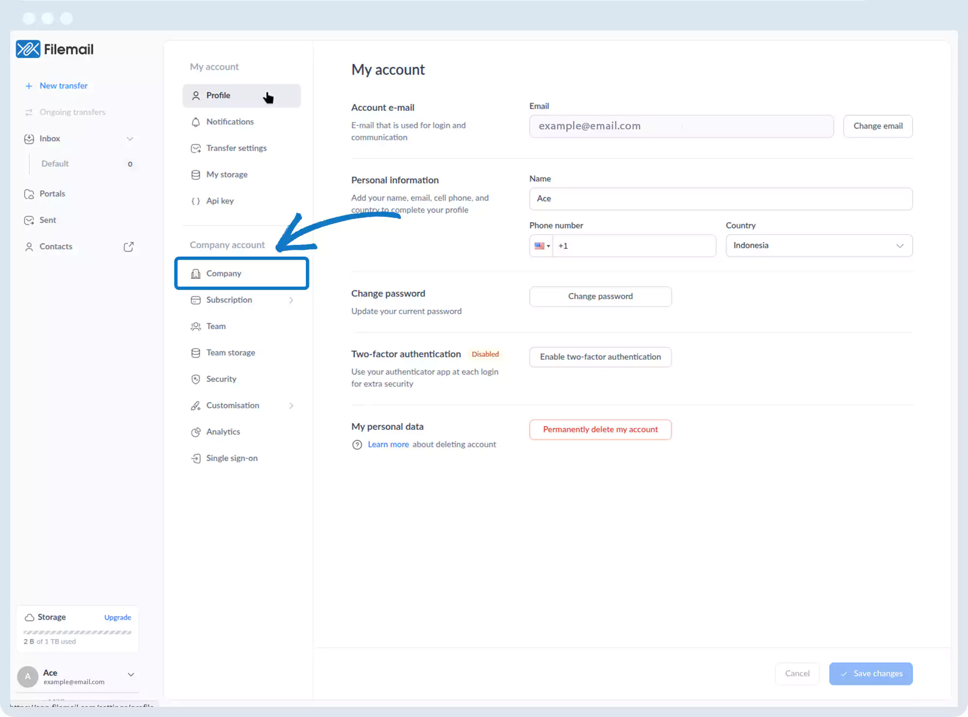Click Permanently delete my account

click(600, 429)
